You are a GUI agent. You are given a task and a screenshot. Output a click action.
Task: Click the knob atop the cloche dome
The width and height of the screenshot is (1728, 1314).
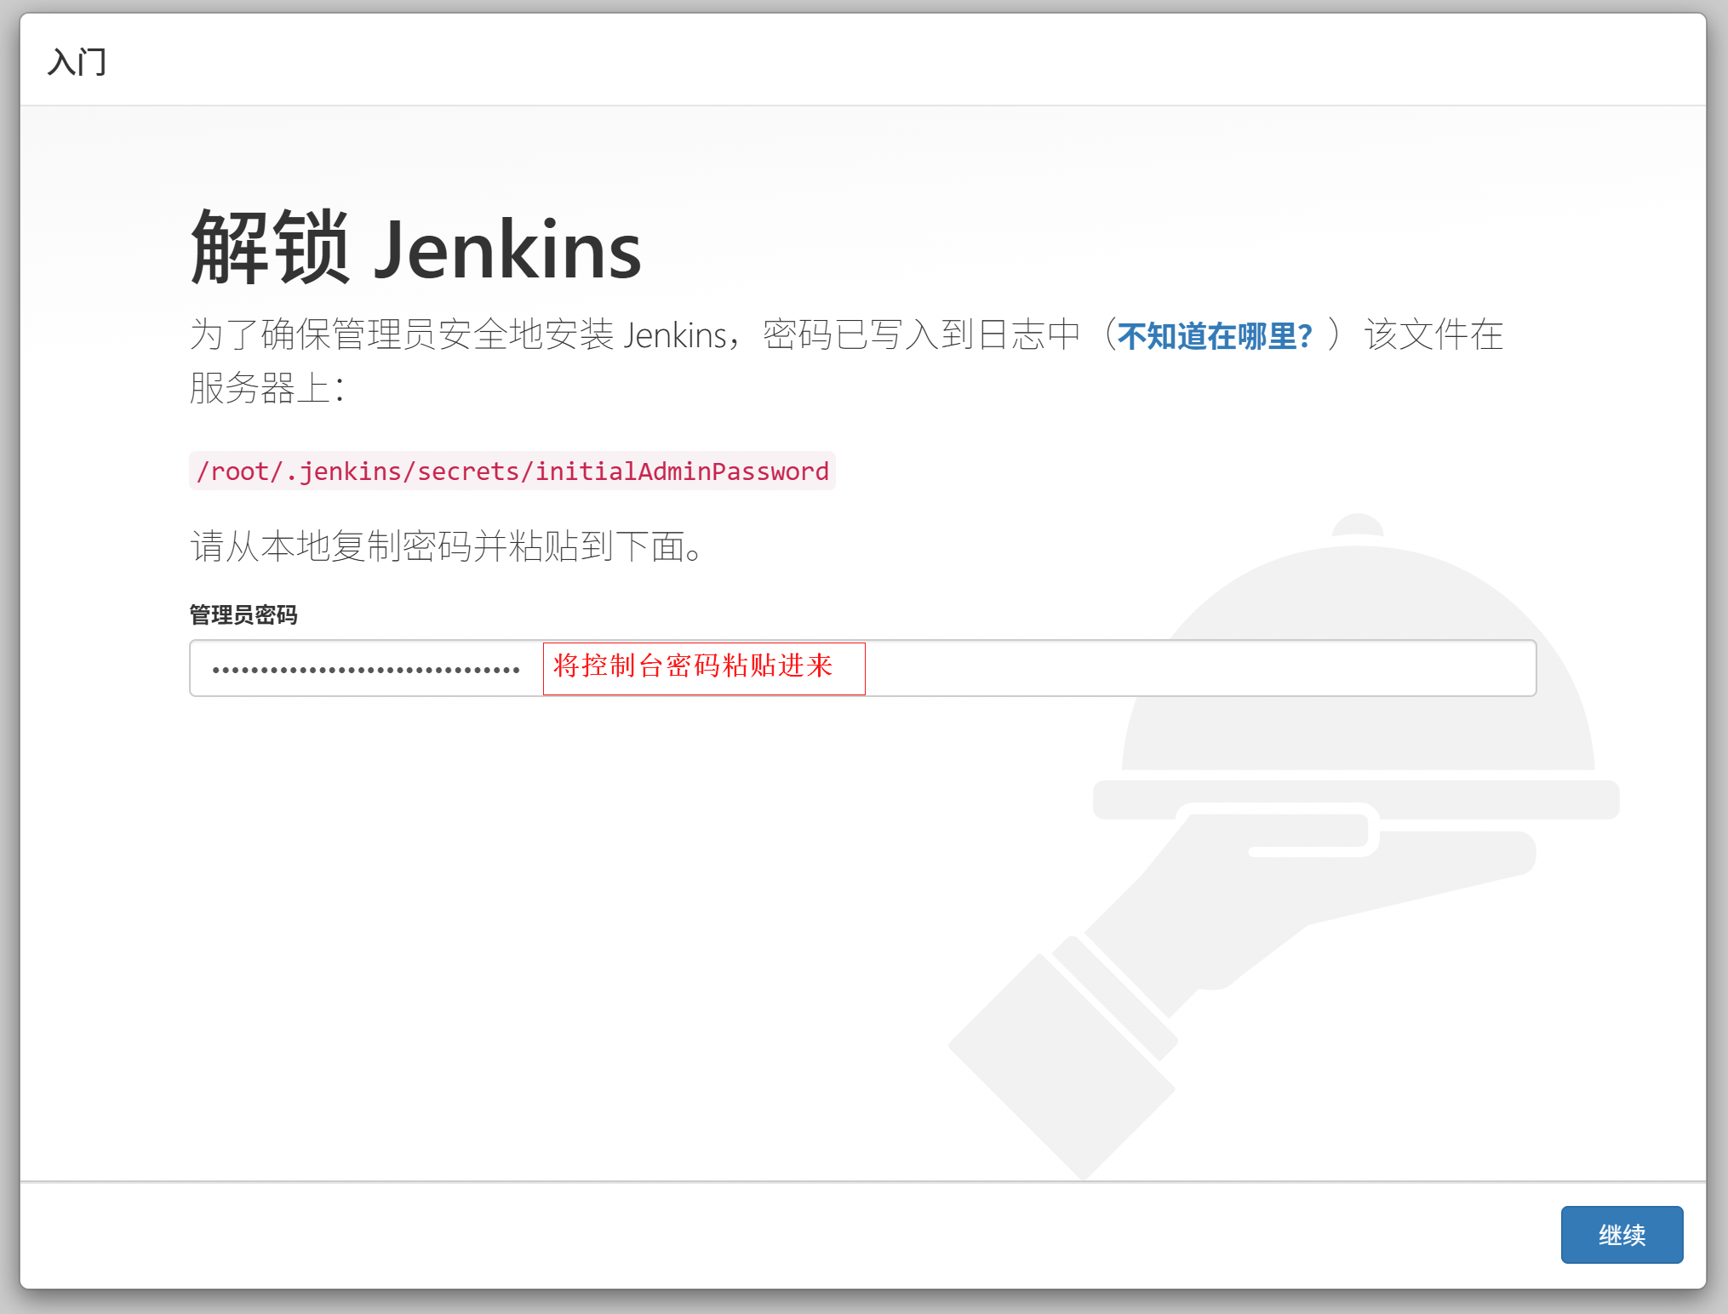1357,523
